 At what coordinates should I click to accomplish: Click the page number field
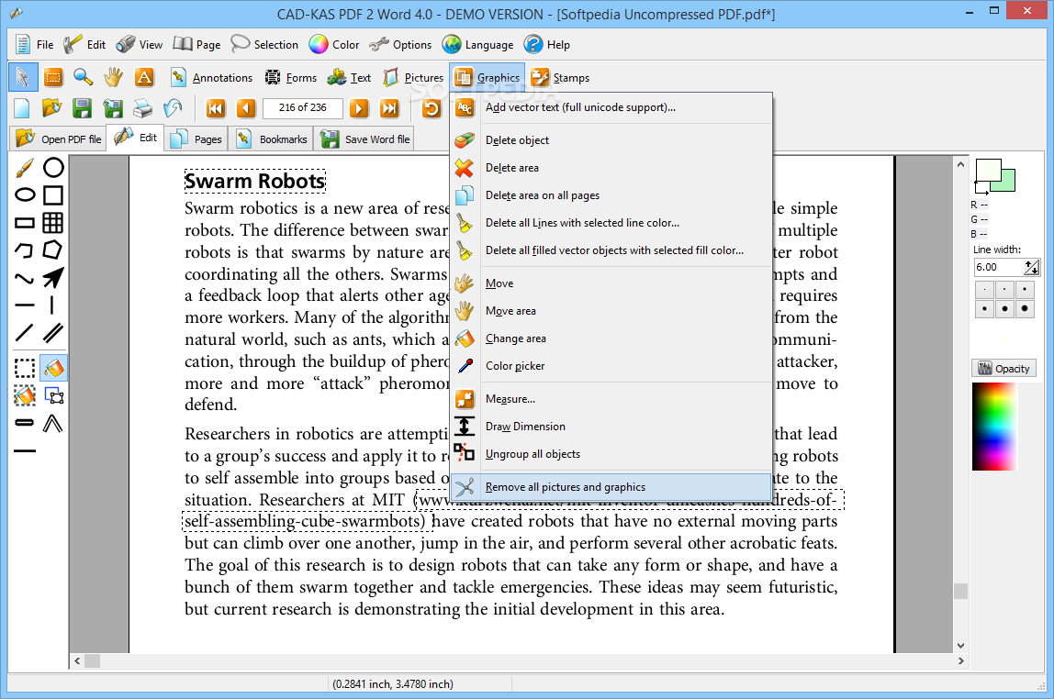[302, 107]
